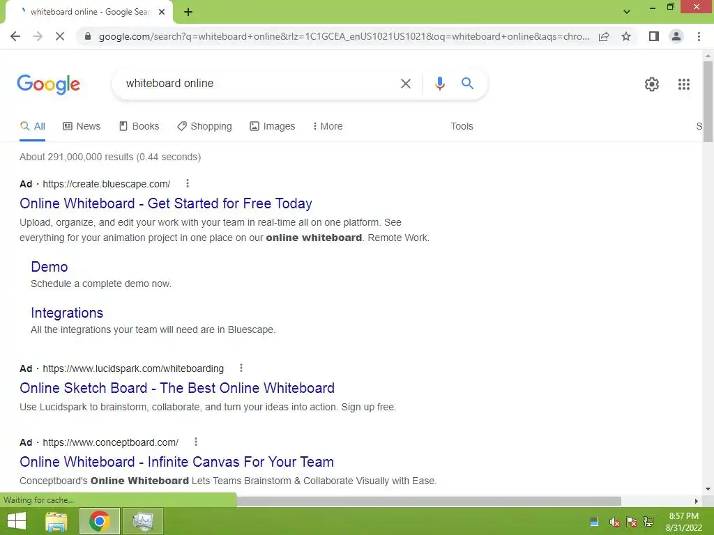Expand the tab search chevron

[627, 12]
